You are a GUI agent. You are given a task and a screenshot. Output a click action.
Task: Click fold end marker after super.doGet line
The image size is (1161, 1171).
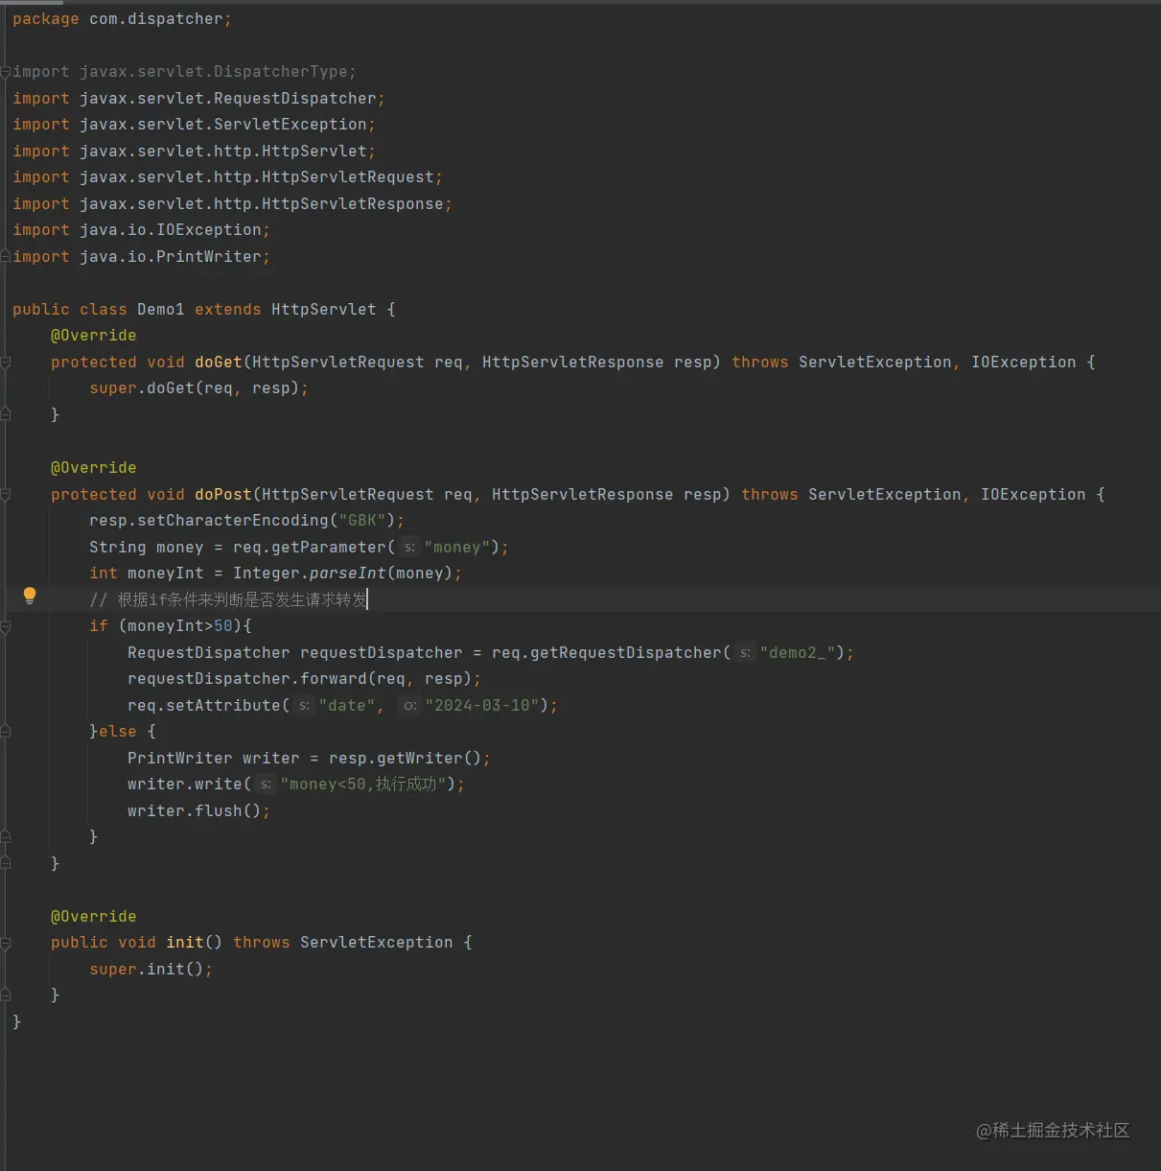(x=5, y=414)
